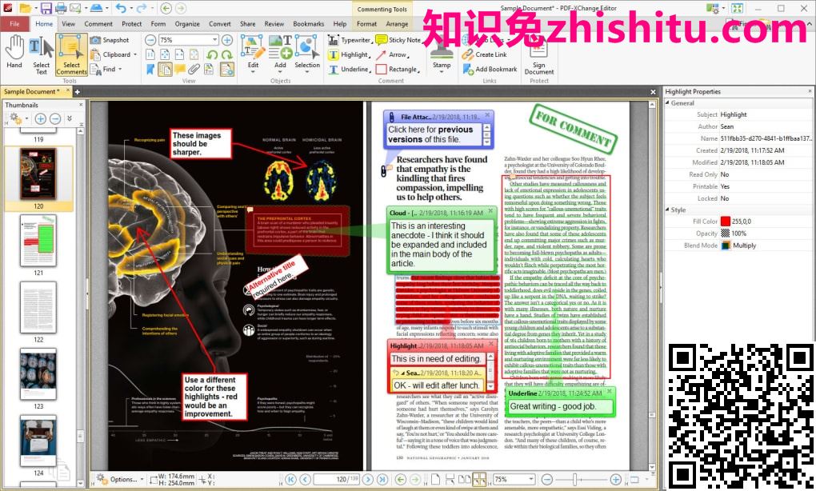Open the Organize ribbon tab
Screen dimensions: 816x491
(187, 24)
